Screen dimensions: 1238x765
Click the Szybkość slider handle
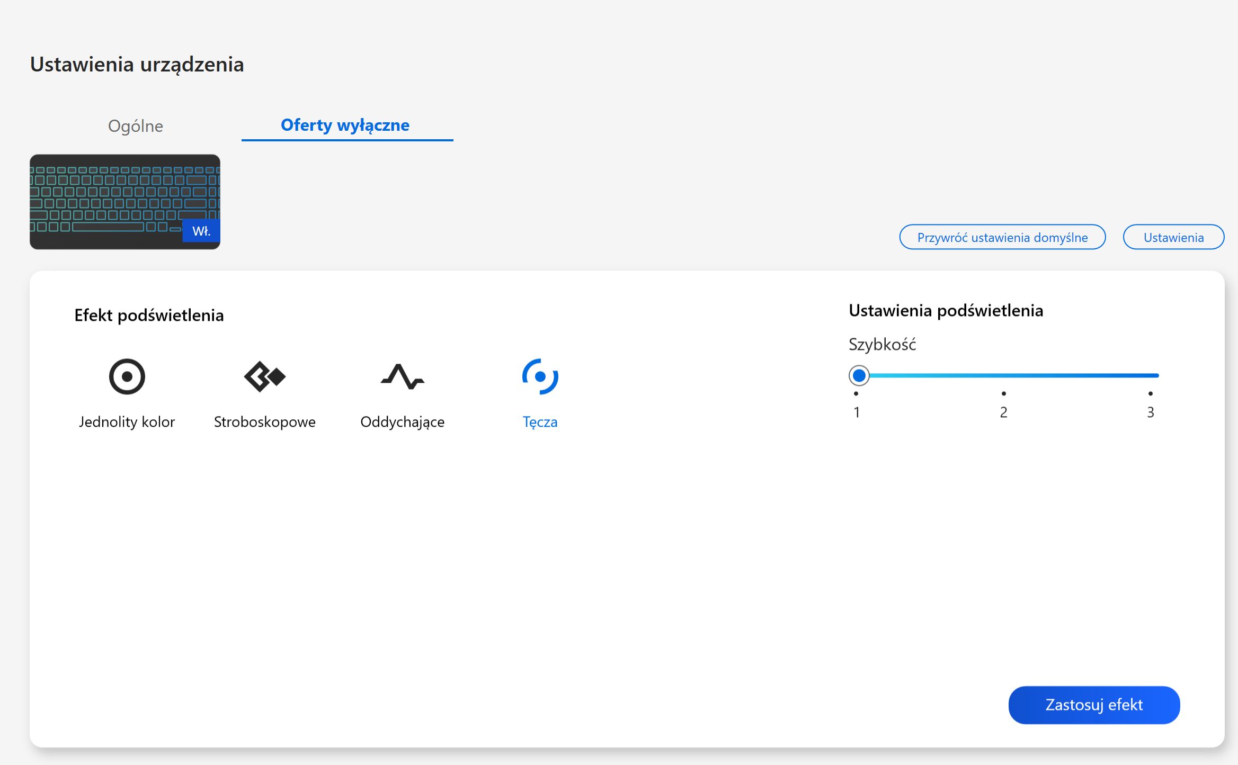point(859,375)
